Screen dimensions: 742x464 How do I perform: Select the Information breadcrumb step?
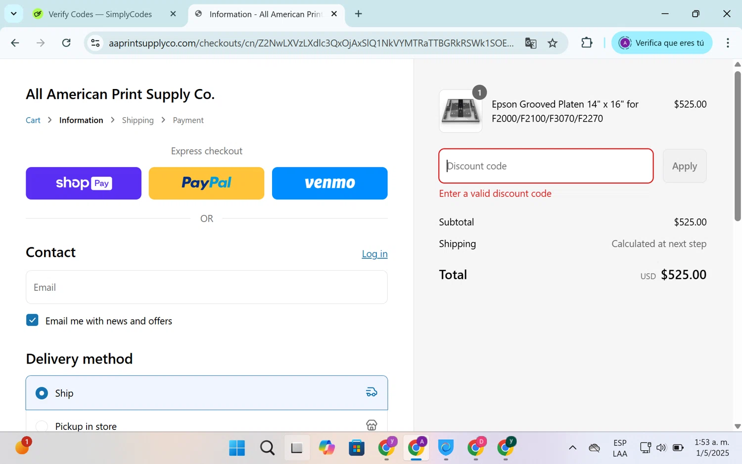pyautogui.click(x=81, y=120)
